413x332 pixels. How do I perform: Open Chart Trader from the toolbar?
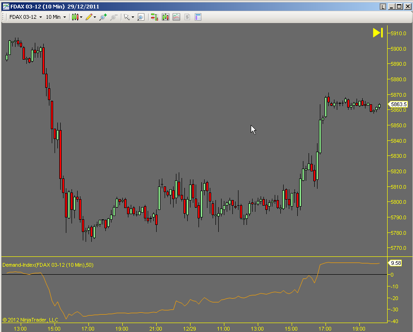coord(154,17)
